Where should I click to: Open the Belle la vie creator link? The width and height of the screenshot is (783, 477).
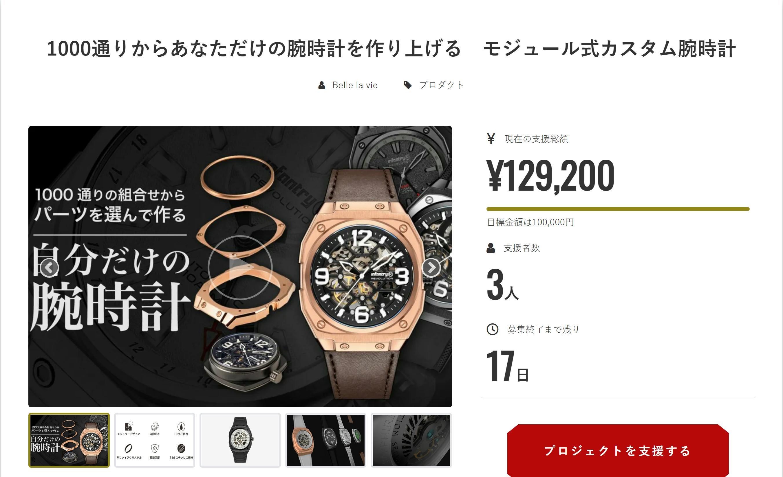click(x=355, y=85)
